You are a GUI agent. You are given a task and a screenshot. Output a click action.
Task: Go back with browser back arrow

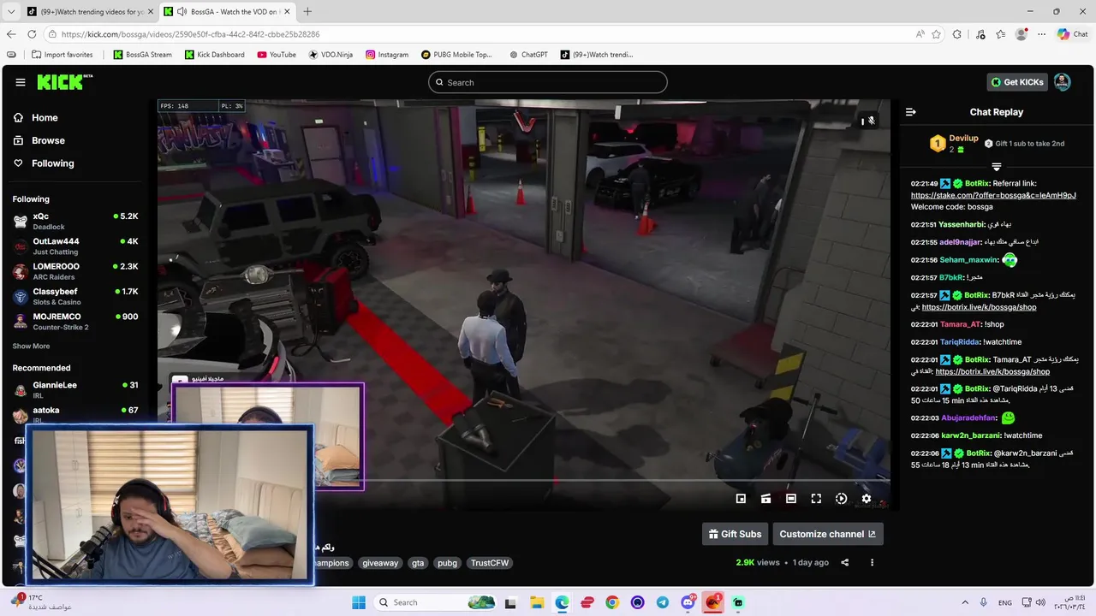11,34
